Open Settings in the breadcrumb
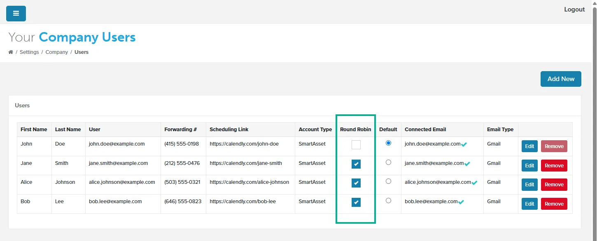Image resolution: width=597 pixels, height=241 pixels. click(x=29, y=52)
